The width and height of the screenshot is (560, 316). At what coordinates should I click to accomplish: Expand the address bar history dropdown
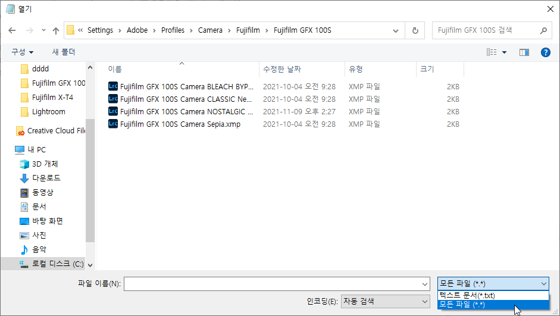[396, 30]
